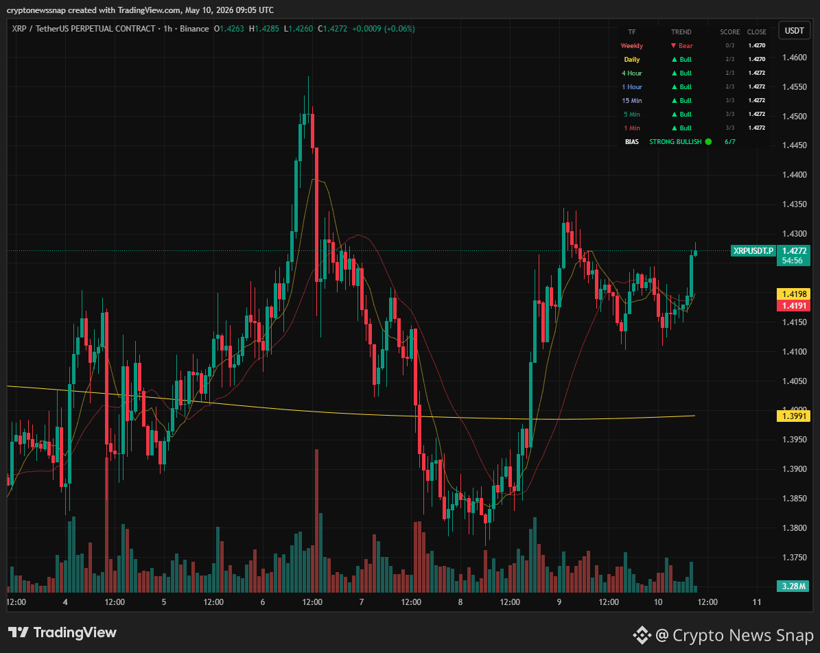Click the 1.4272 current price label
The height and width of the screenshot is (653, 820).
point(794,251)
